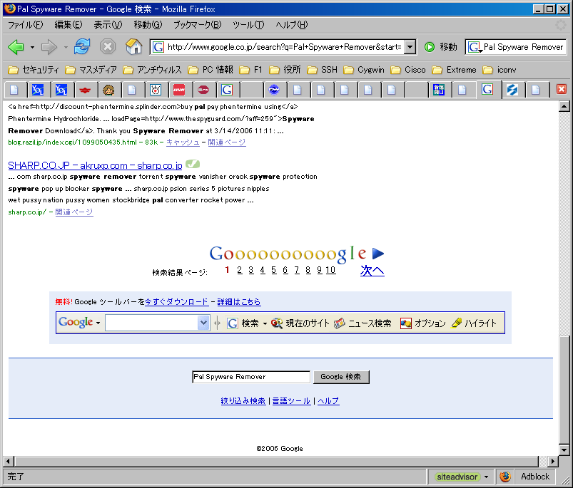573x488 pixels.
Task: Click the Google toolbar preview image
Action: click(280, 323)
